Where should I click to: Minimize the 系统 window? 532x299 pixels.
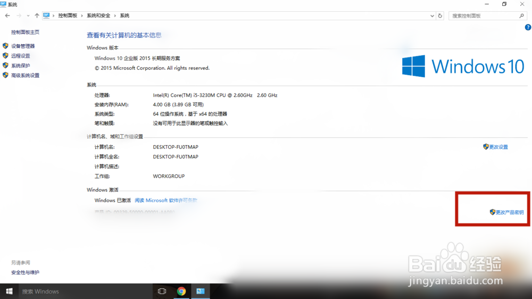[x=487, y=4]
